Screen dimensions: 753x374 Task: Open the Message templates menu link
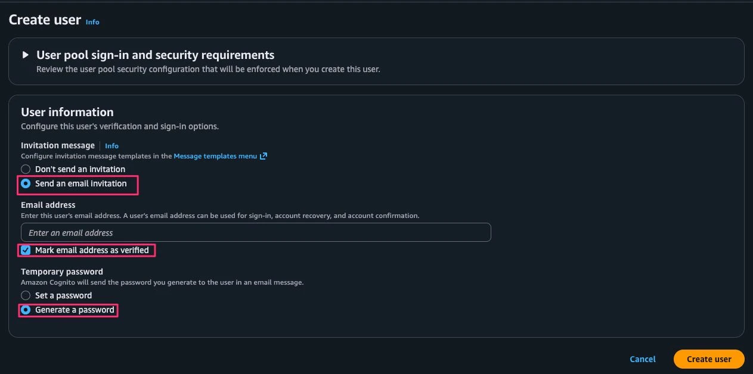click(215, 156)
